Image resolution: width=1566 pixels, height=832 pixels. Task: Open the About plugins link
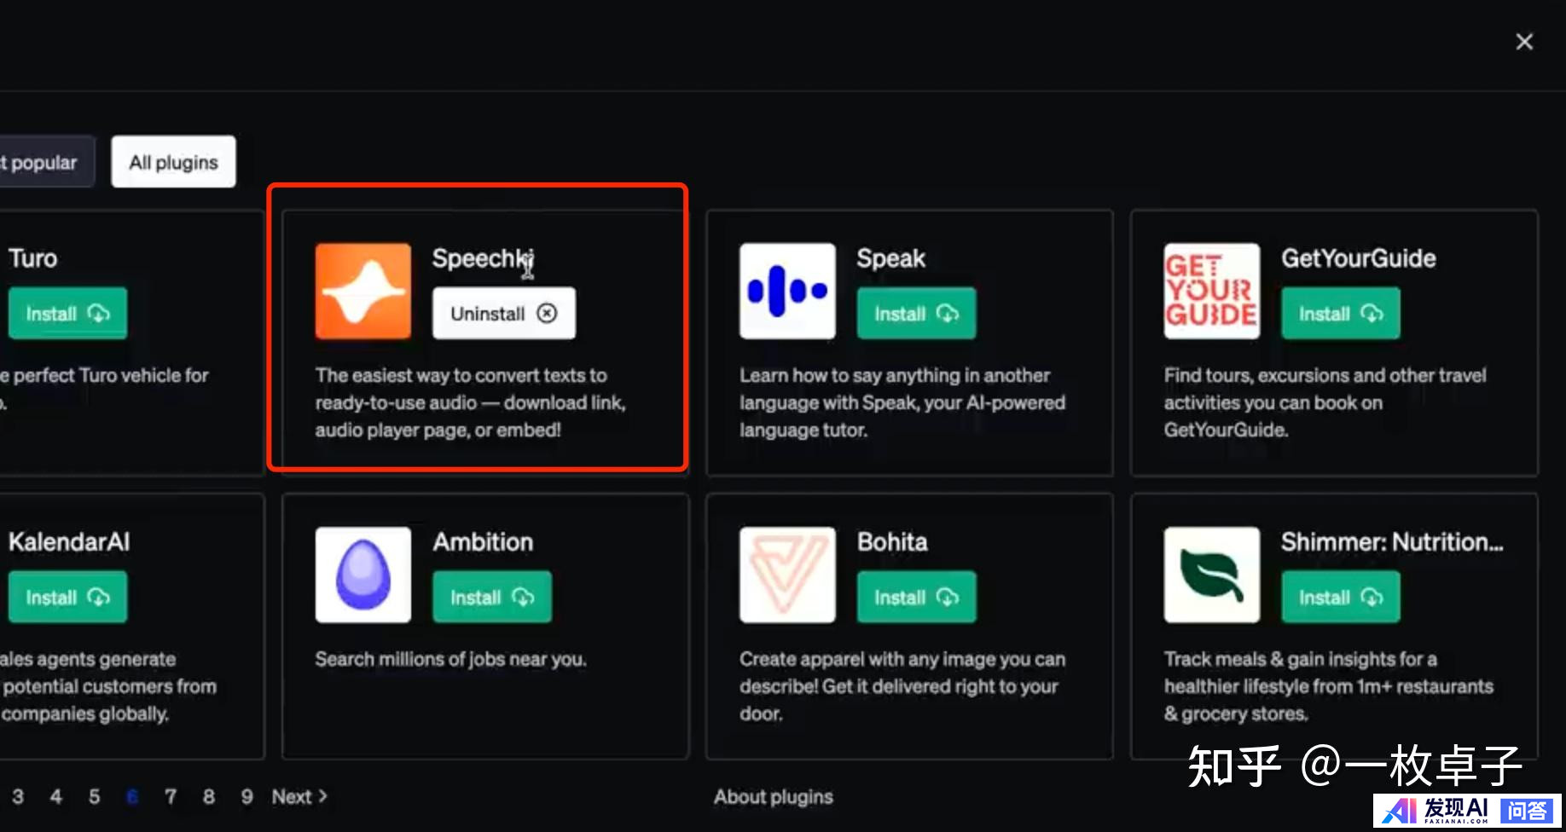(773, 796)
